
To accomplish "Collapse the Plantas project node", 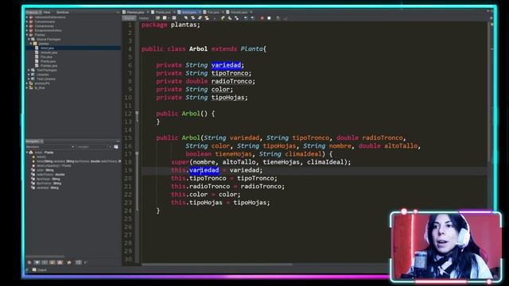I will [x=27, y=35].
